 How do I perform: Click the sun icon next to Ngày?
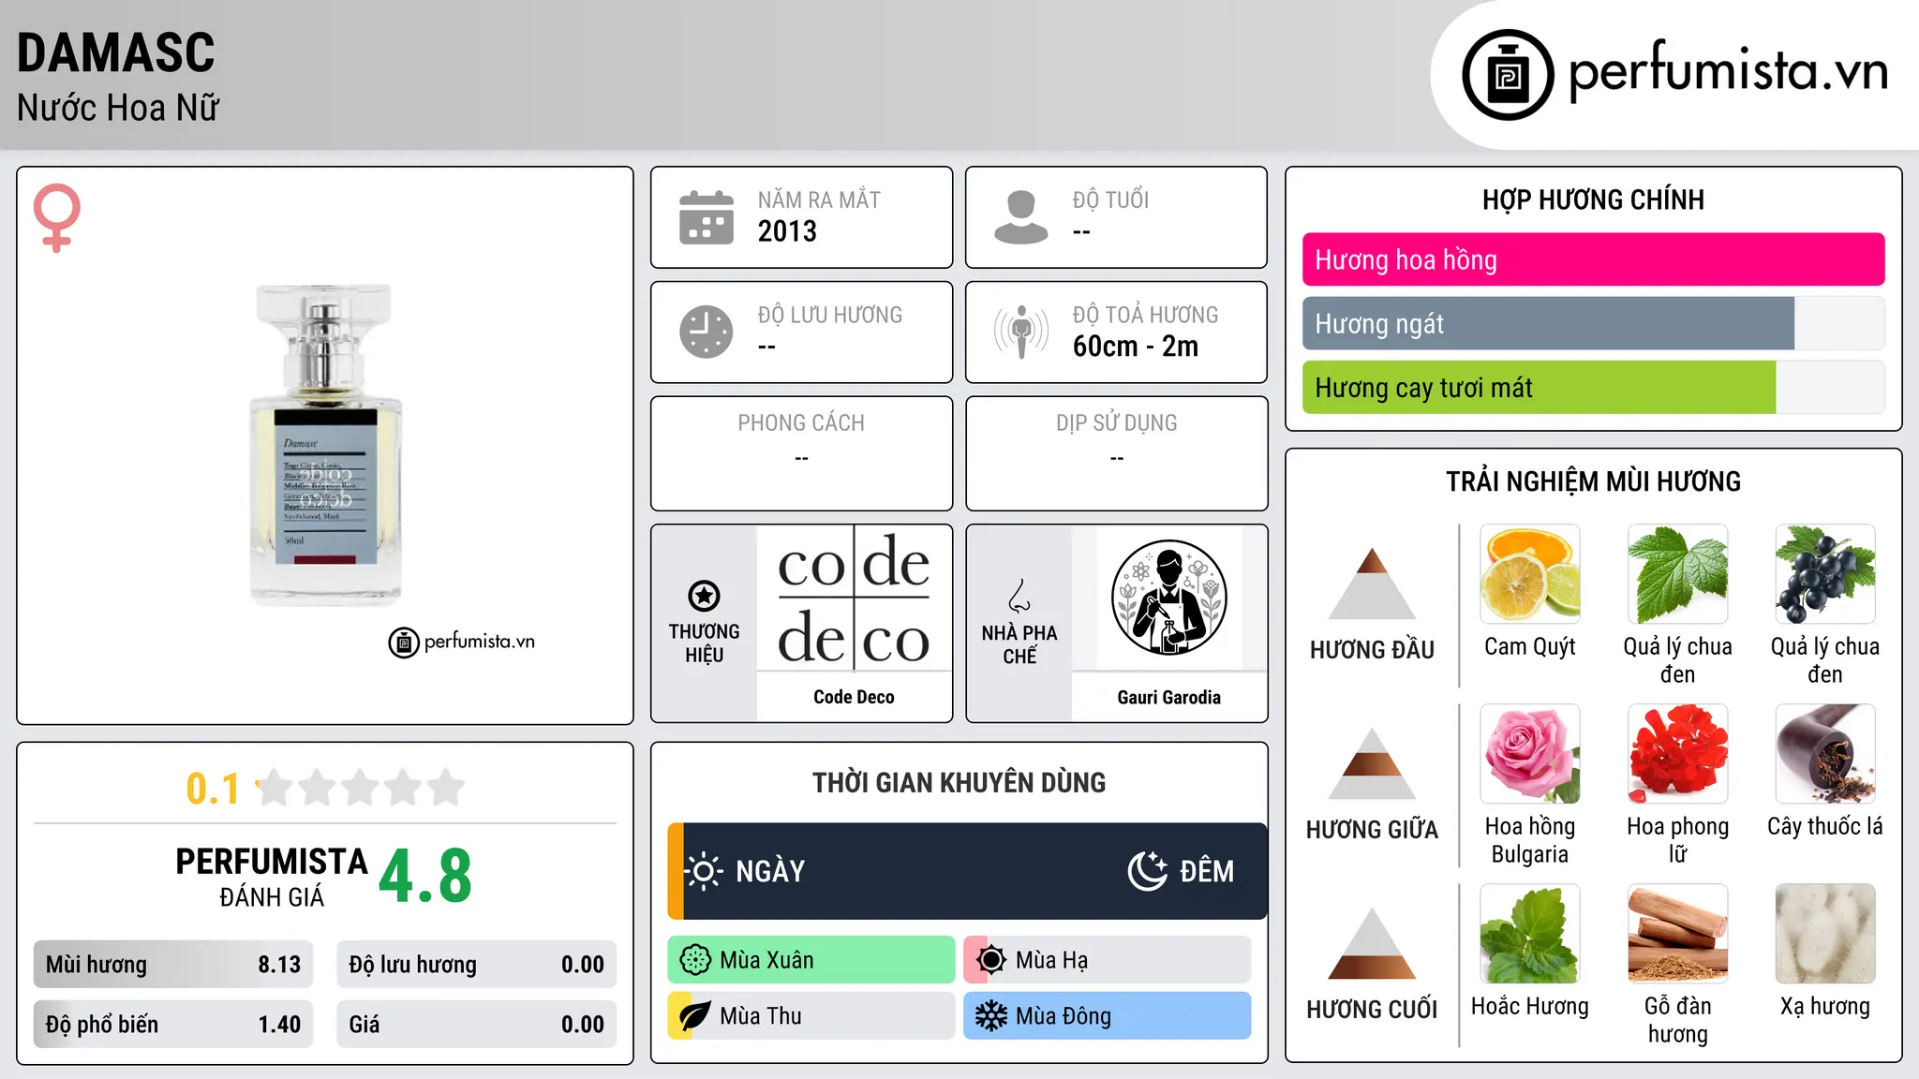tap(704, 871)
